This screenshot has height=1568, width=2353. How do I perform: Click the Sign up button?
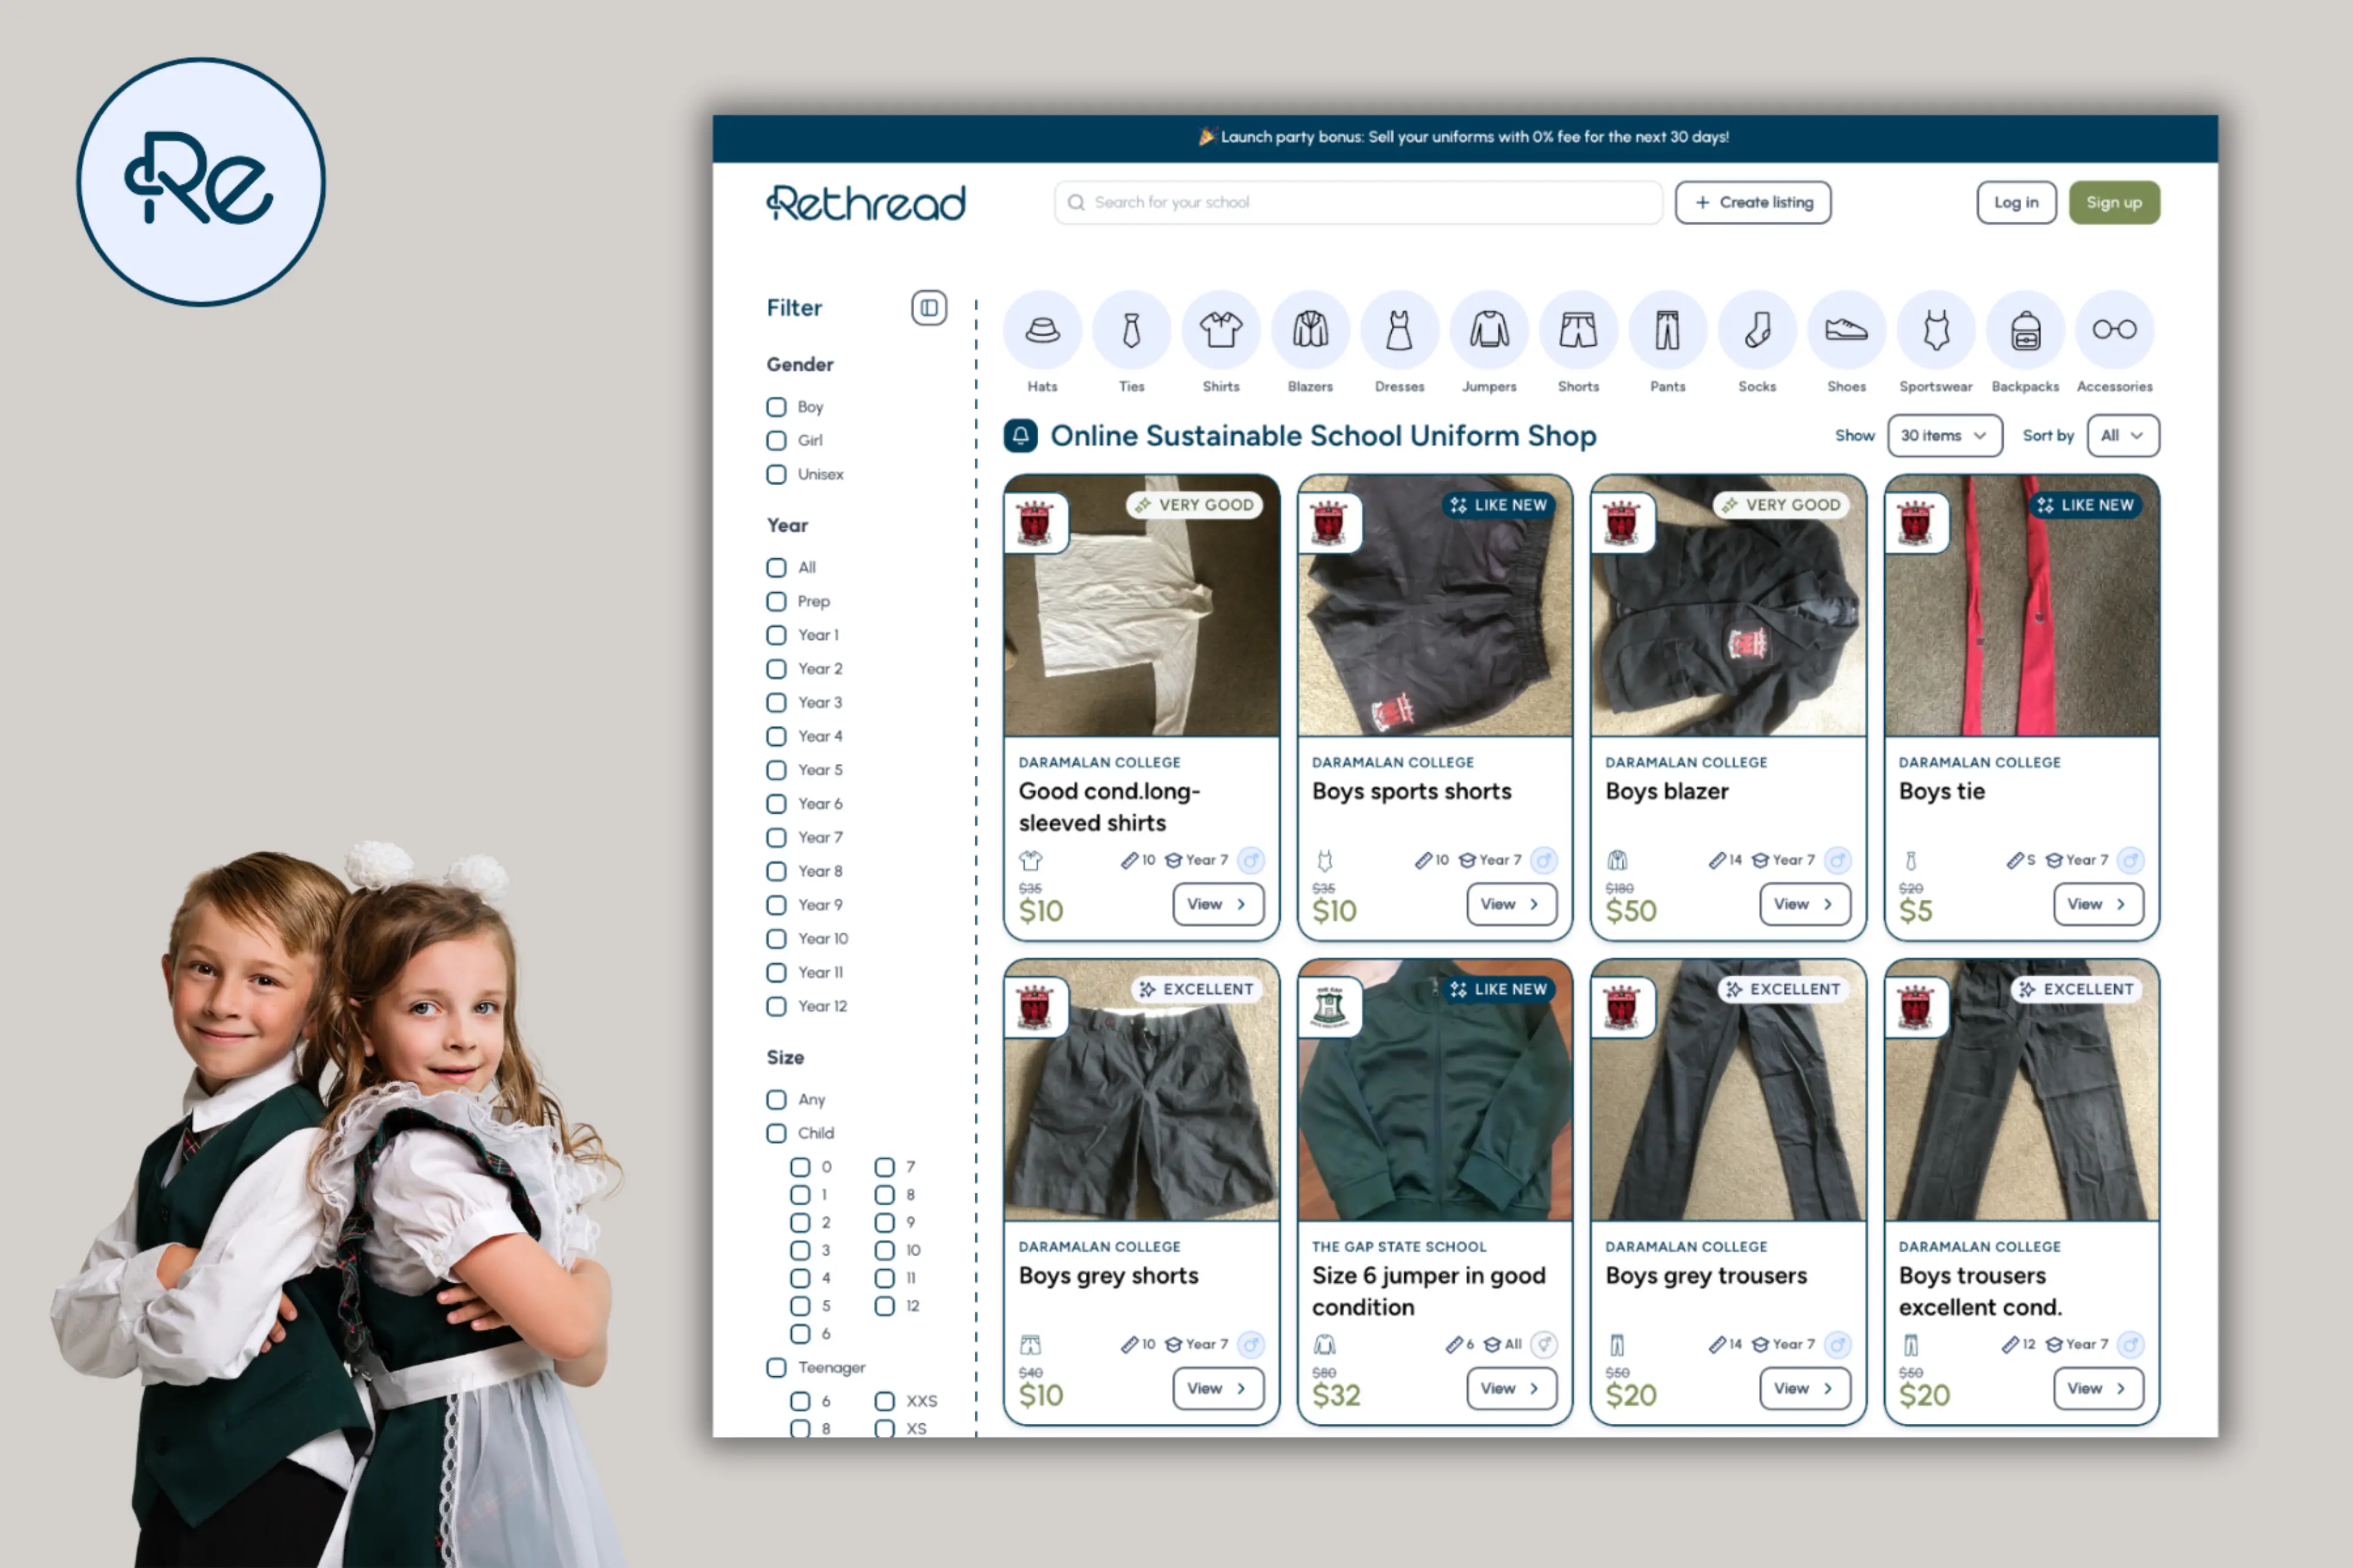click(x=2114, y=203)
